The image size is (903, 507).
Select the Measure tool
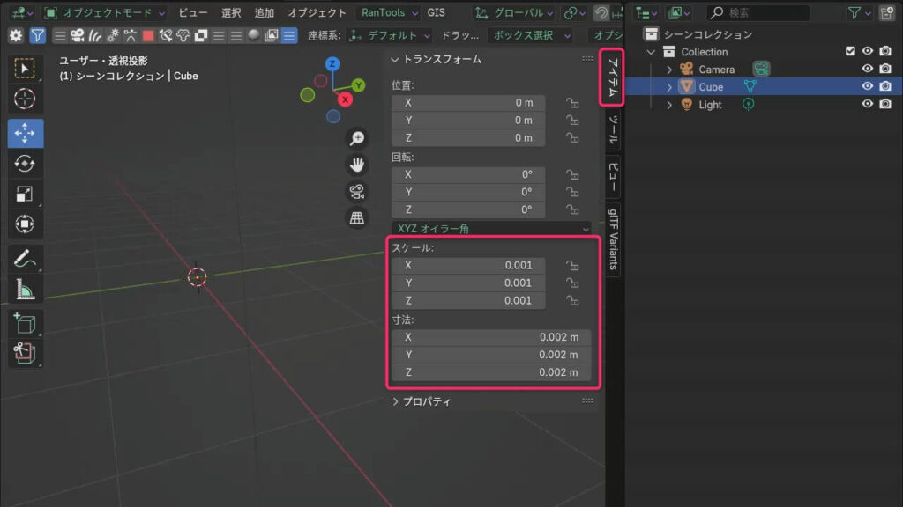[x=25, y=289]
